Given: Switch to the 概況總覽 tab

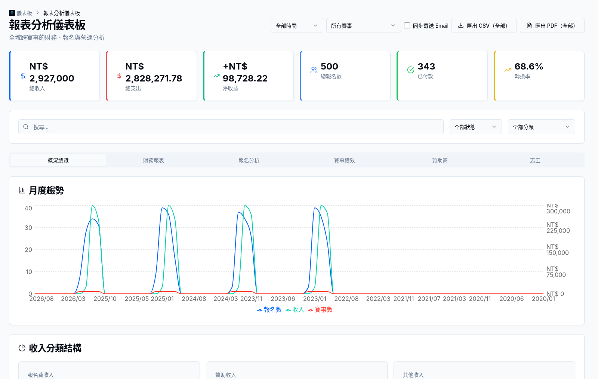Looking at the screenshot, I should tap(58, 160).
